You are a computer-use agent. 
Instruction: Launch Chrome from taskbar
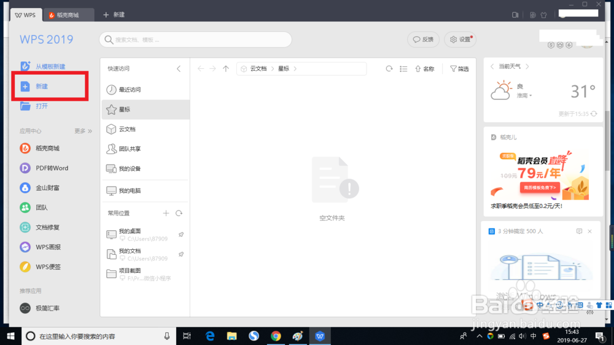coord(276,336)
